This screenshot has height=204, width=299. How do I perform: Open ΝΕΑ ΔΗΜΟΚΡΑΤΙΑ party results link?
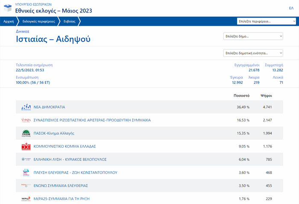tap(49, 107)
